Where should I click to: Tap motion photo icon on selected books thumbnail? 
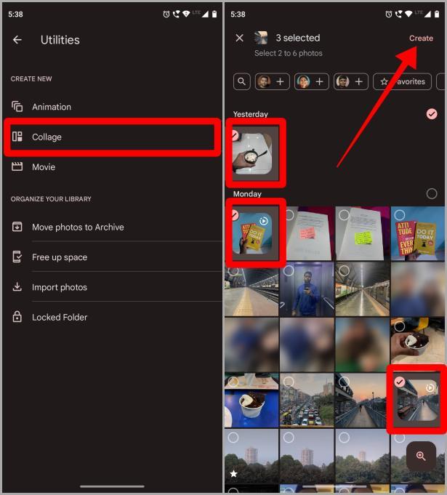click(263, 221)
